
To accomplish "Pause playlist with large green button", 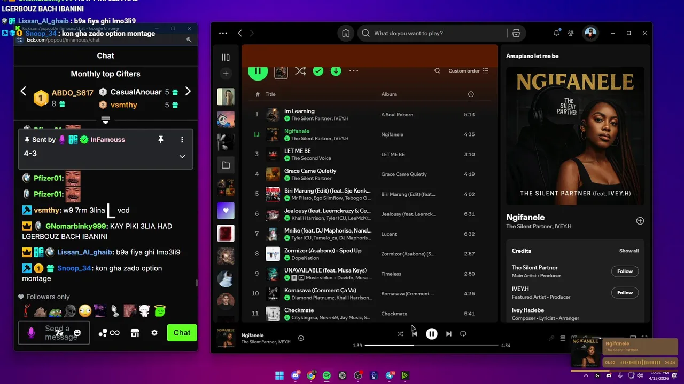I will (258, 71).
